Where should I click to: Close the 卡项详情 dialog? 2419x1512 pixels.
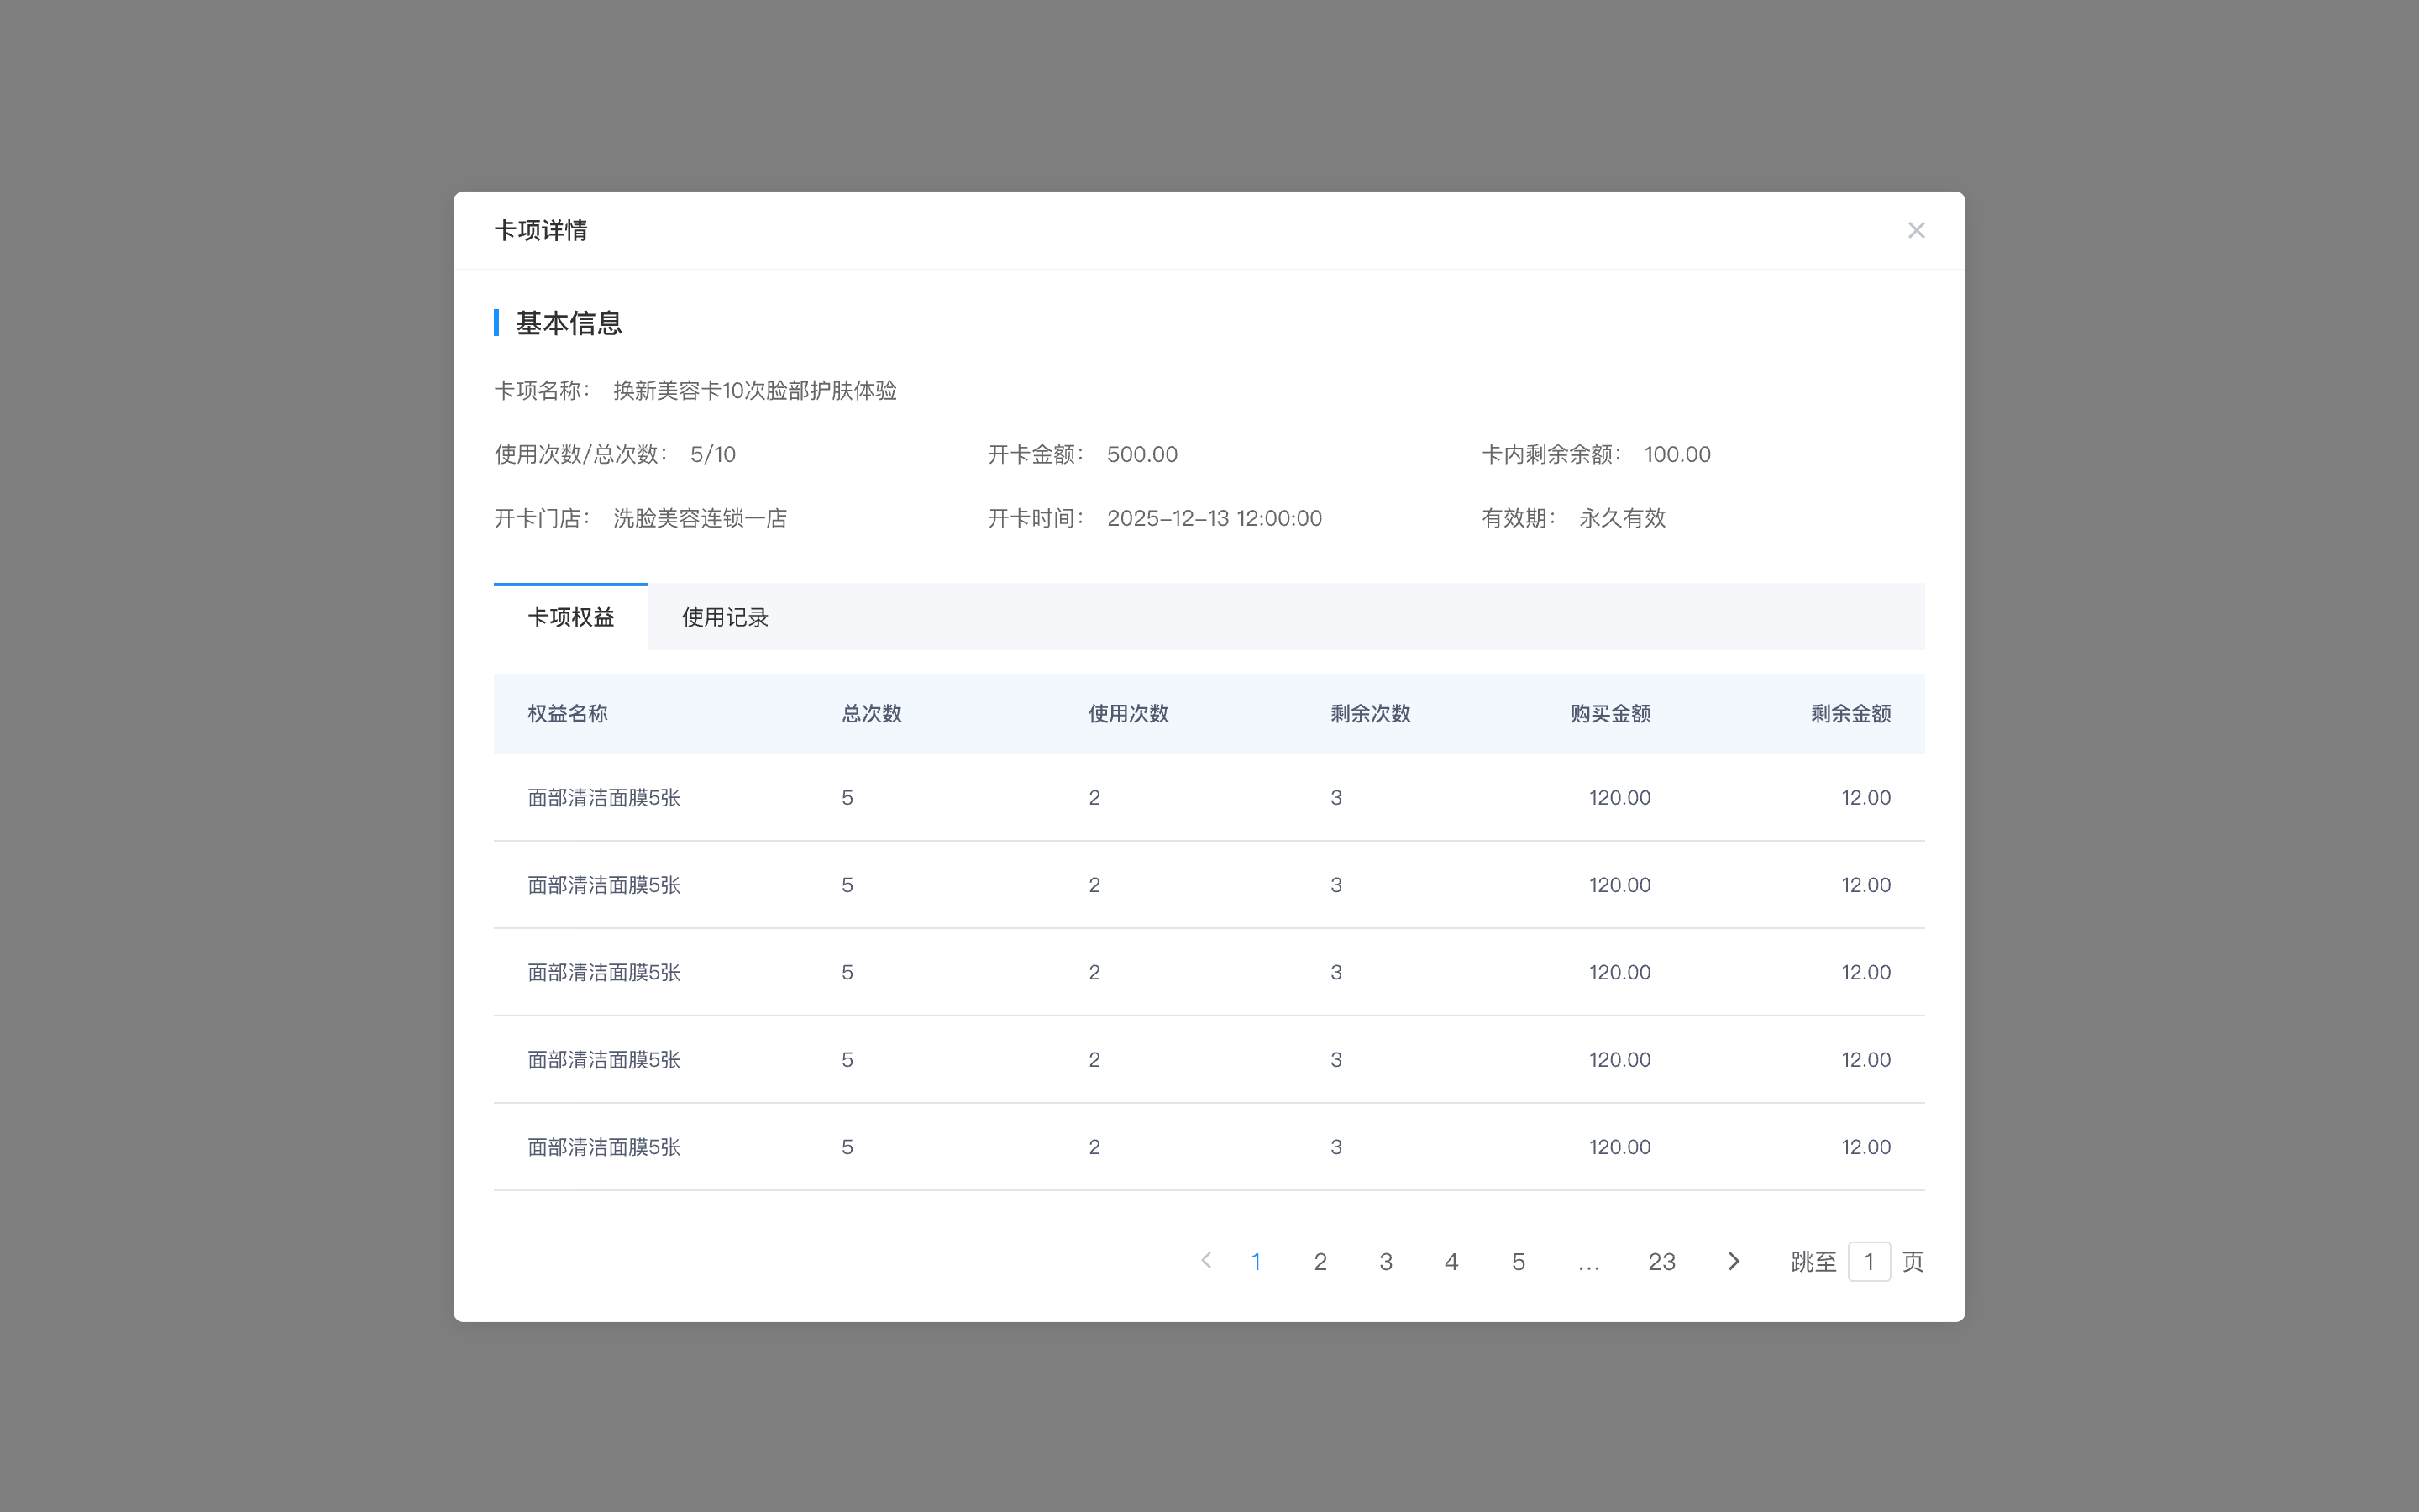(1915, 230)
